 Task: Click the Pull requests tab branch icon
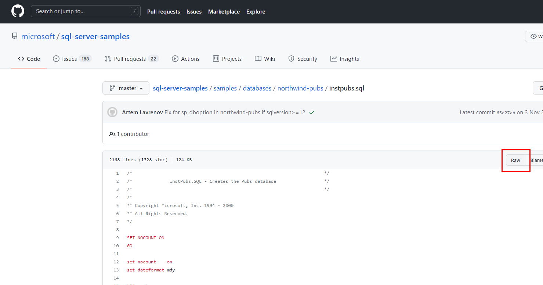[x=108, y=59]
